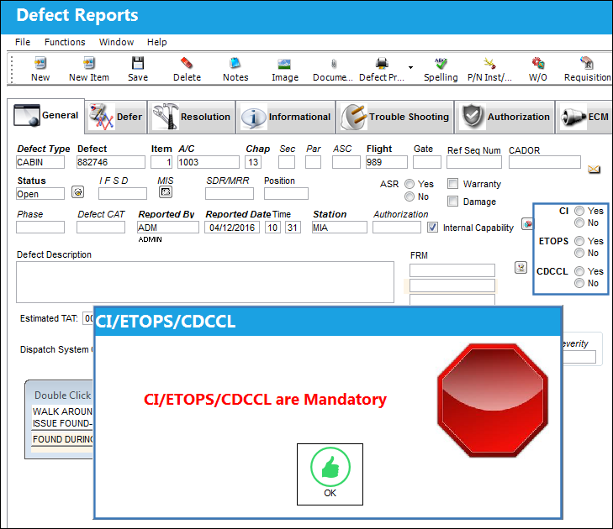The width and height of the screenshot is (613, 529).
Task: Open the Requisition toolbar icon
Action: point(587,63)
